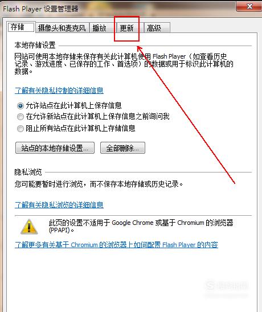Go to the 高级 tab
The height and width of the screenshot is (312, 262).
157,28
